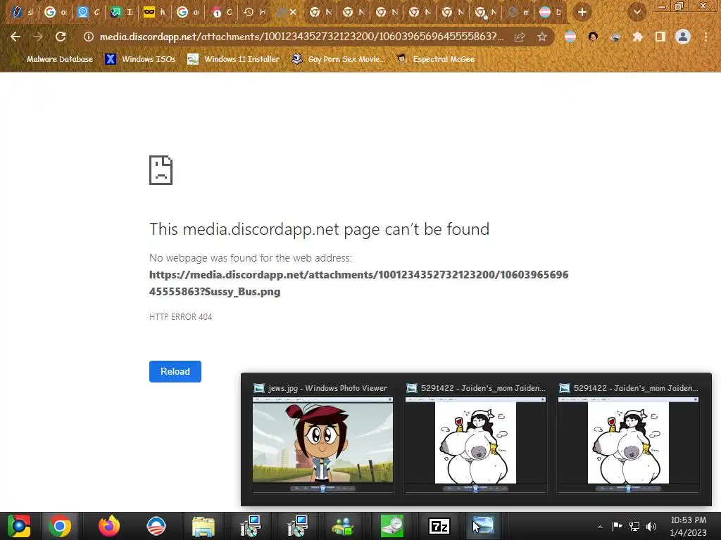721x540 pixels.
Task: Open the Chrome profile avatar
Action: (683, 37)
